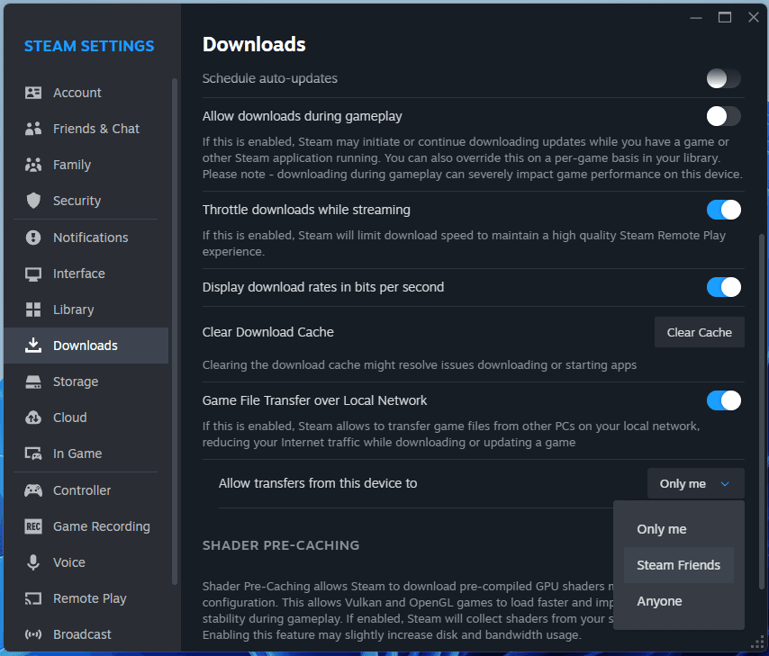Choose Steam Friends from dropdown list

(678, 565)
